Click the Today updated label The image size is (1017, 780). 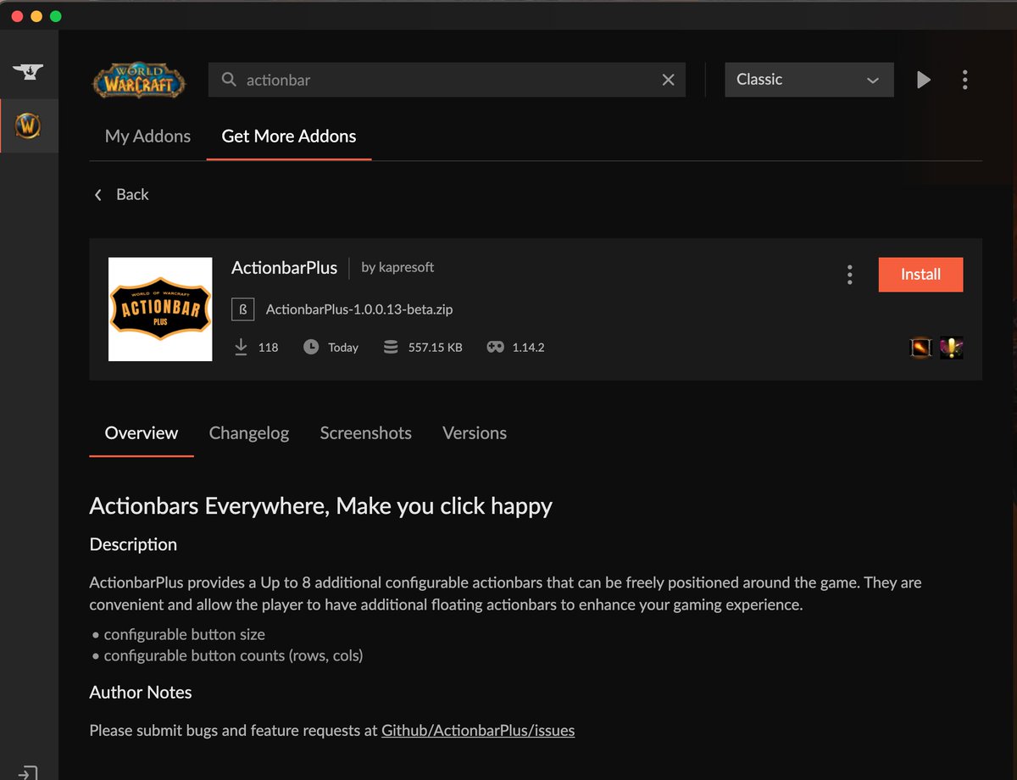point(343,348)
